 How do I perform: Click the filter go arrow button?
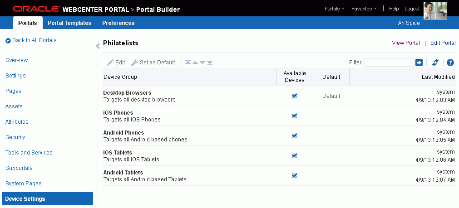[419, 62]
